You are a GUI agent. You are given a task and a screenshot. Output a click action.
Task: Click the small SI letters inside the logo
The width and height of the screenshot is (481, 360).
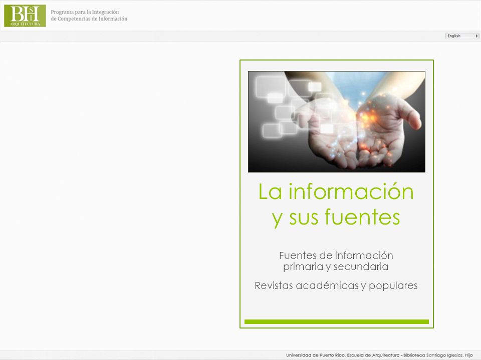(31, 14)
